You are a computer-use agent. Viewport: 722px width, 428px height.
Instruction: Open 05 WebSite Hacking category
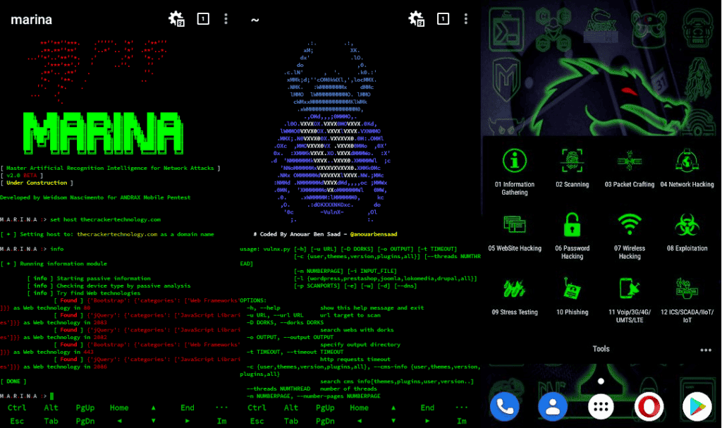pyautogui.click(x=515, y=233)
